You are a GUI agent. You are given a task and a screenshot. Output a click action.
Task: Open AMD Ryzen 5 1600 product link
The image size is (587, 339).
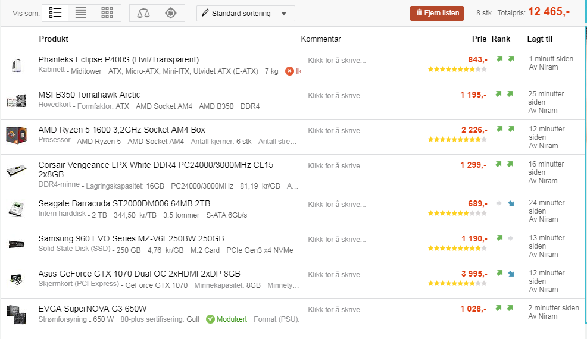(x=121, y=130)
